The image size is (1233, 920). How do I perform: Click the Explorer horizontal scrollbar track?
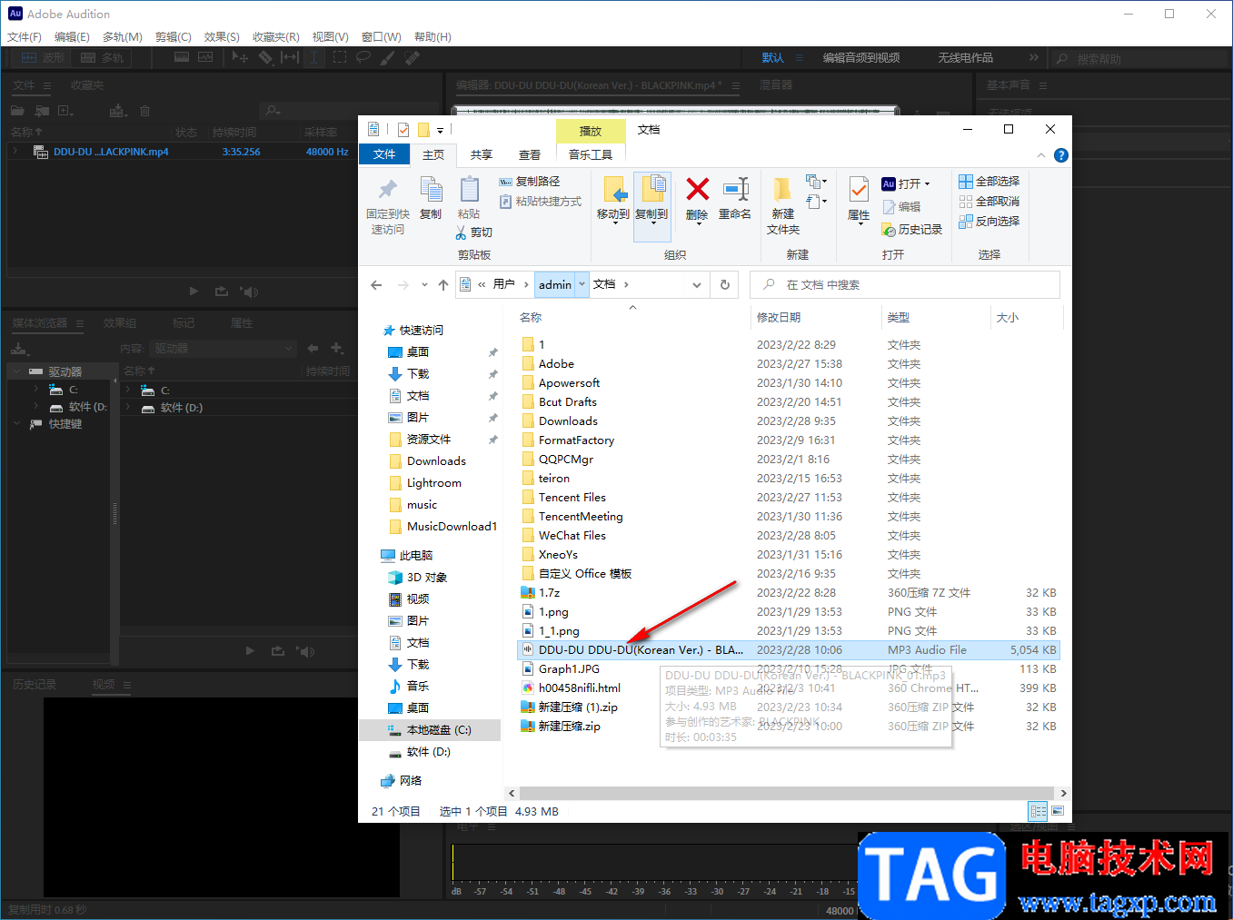(x=788, y=793)
